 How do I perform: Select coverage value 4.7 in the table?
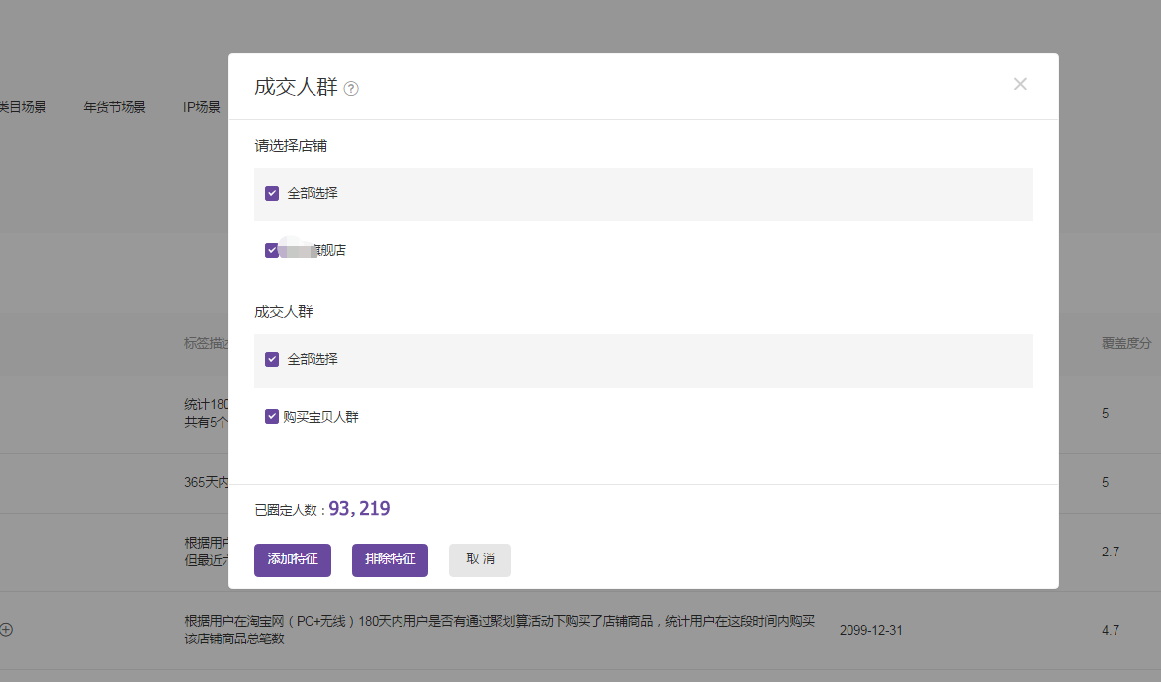[x=1110, y=631]
